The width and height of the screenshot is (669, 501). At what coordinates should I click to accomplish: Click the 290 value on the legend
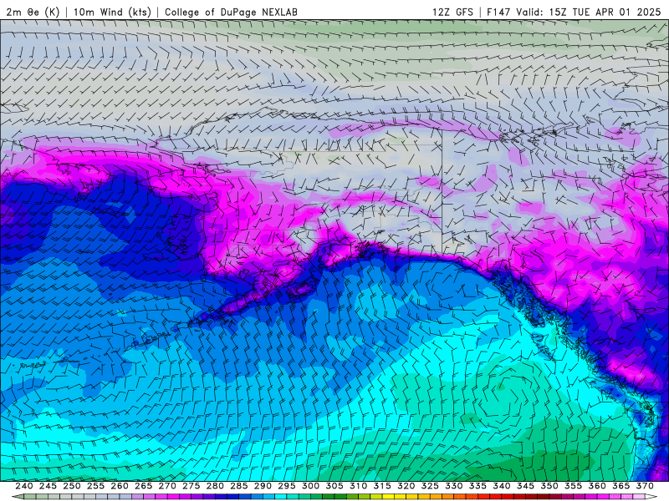[263, 486]
